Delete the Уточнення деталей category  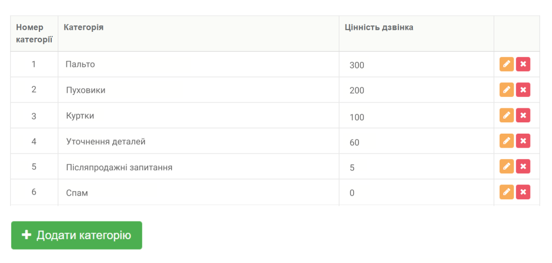(523, 141)
